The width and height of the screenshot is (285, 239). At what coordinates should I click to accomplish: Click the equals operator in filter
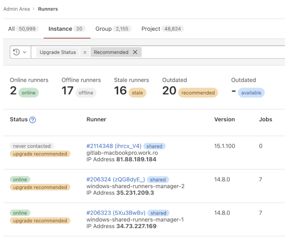[x=85, y=52]
